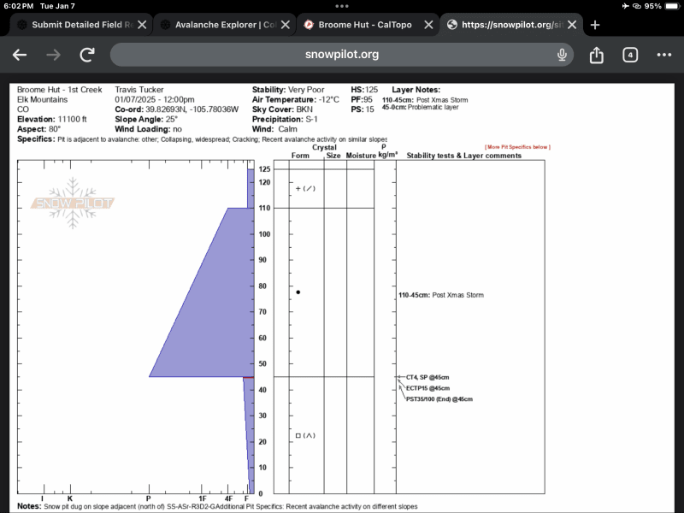Open the browser more options menu
This screenshot has height=513, width=684.
(x=664, y=55)
